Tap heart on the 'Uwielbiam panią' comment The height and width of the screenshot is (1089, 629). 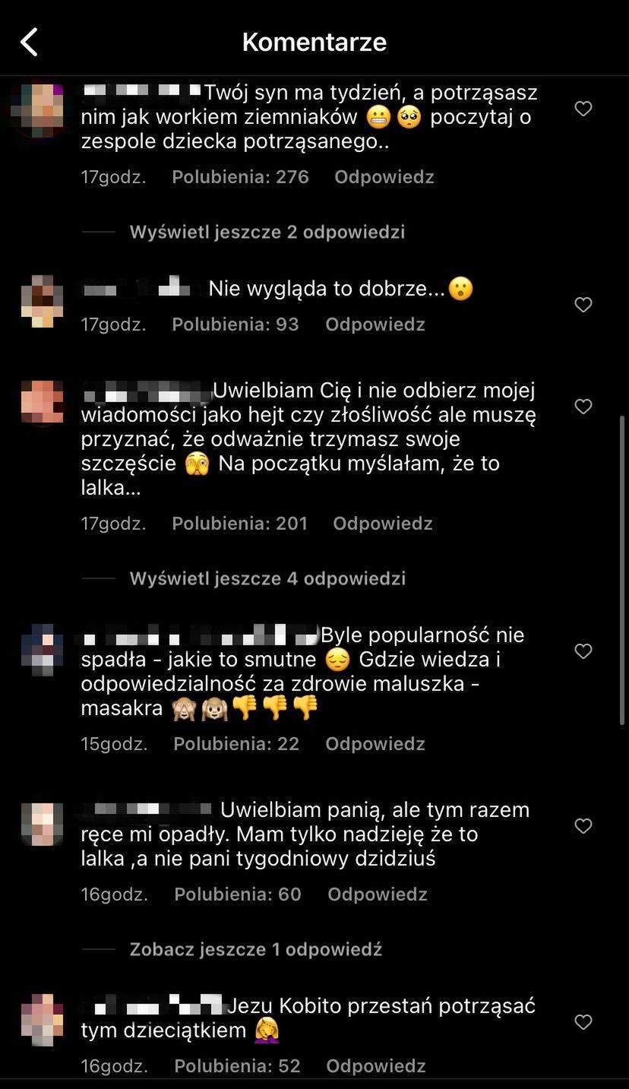point(583,826)
